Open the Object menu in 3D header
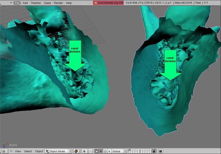Image resolution: width=221 pixels, height=154 pixels. pos(39,151)
